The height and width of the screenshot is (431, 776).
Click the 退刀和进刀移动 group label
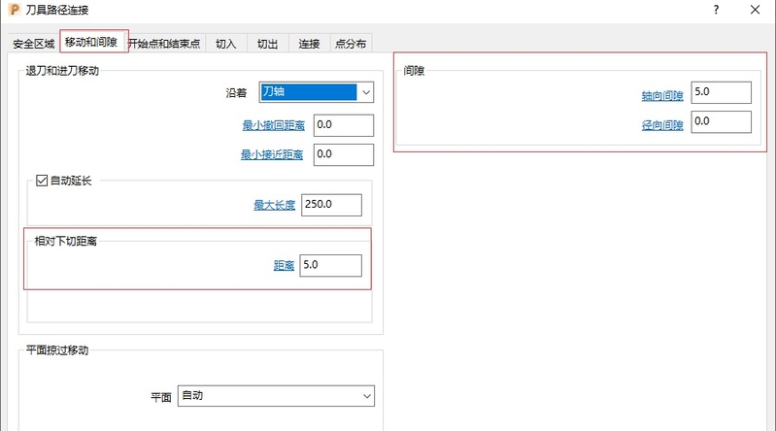tap(62, 71)
